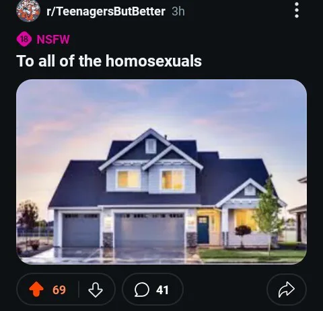Tap the narrow single garage door in the photo

81,230
